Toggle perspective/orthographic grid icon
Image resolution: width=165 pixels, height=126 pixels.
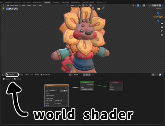tap(162, 35)
